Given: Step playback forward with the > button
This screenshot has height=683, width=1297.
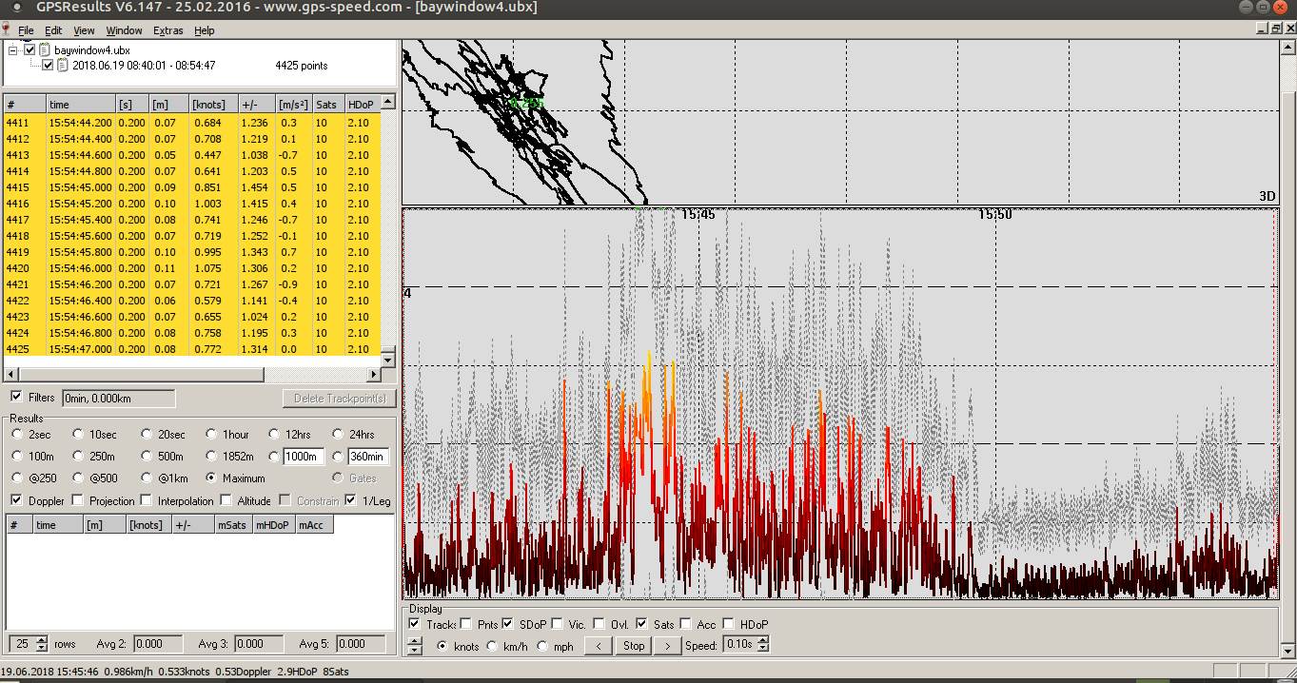Looking at the screenshot, I should pyautogui.click(x=667, y=646).
